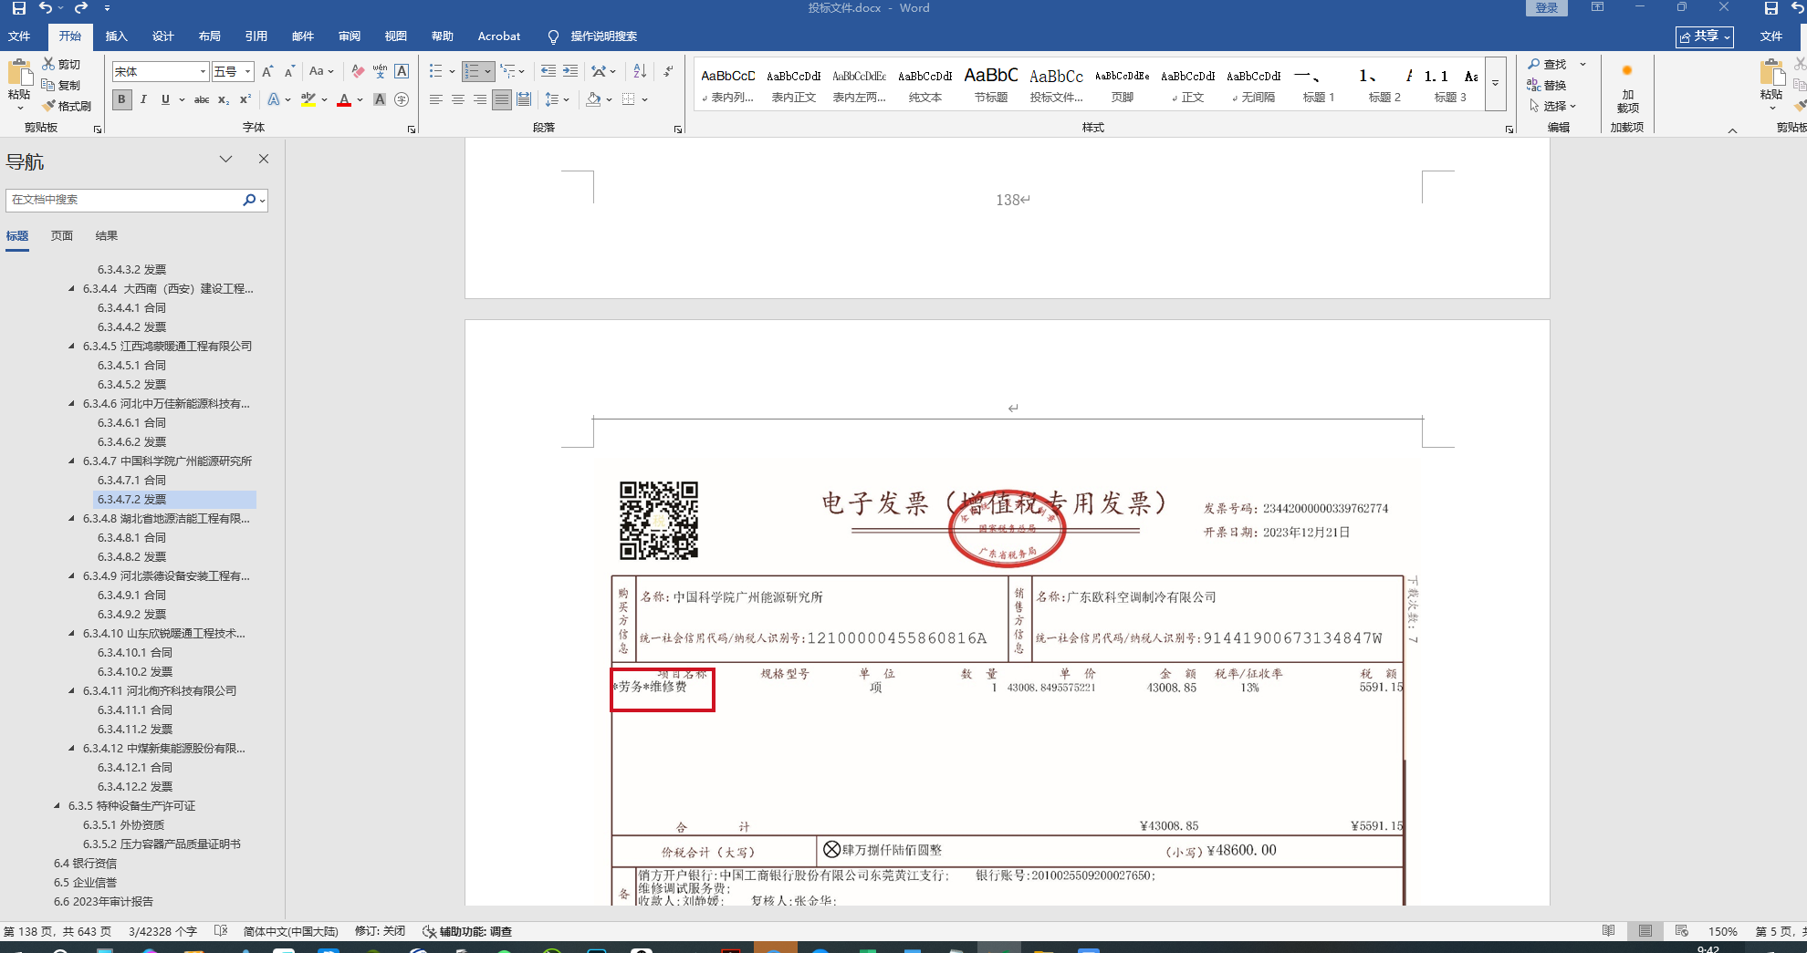Apply the red font color

tap(344, 99)
